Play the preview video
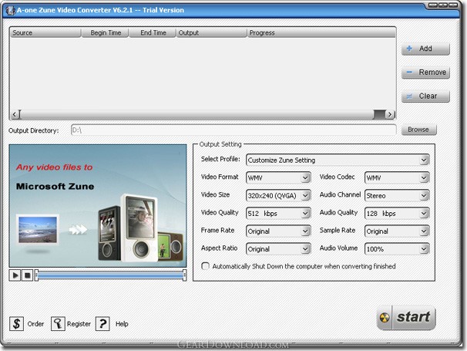The image size is (467, 351). (15, 275)
